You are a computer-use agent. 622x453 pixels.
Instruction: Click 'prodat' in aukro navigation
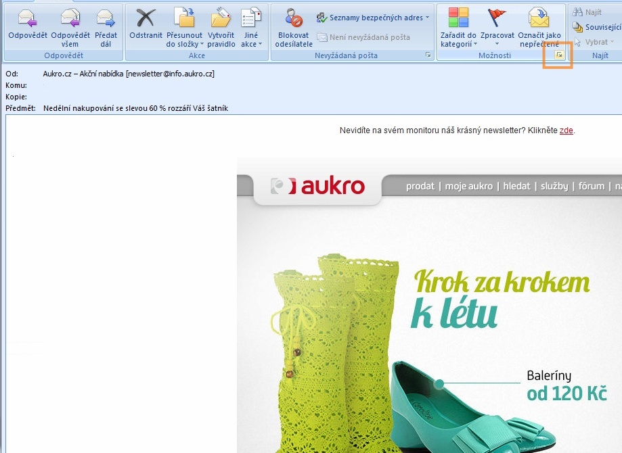pos(420,186)
